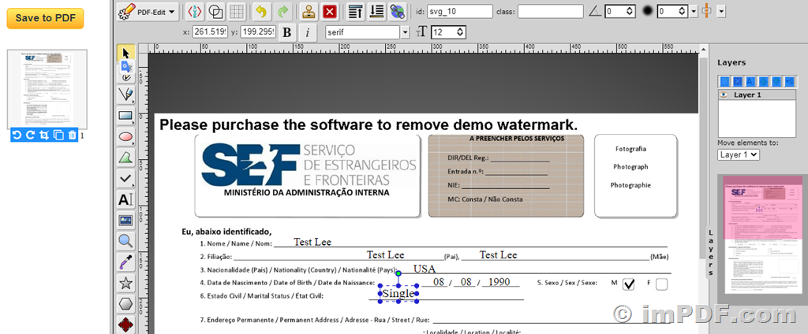Viewport: 808px width, 334px height.
Task: Open the Move elements to Layer 1 dropdown
Action: tap(739, 154)
